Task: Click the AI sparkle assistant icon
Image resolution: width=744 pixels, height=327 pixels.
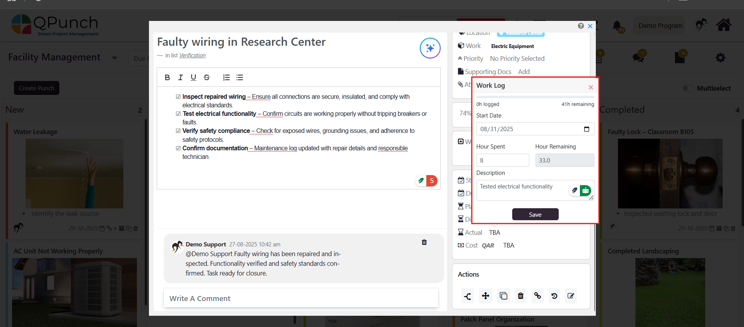Action: [430, 48]
